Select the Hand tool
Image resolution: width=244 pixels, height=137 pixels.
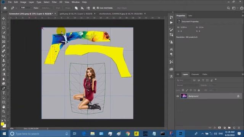click(3, 107)
